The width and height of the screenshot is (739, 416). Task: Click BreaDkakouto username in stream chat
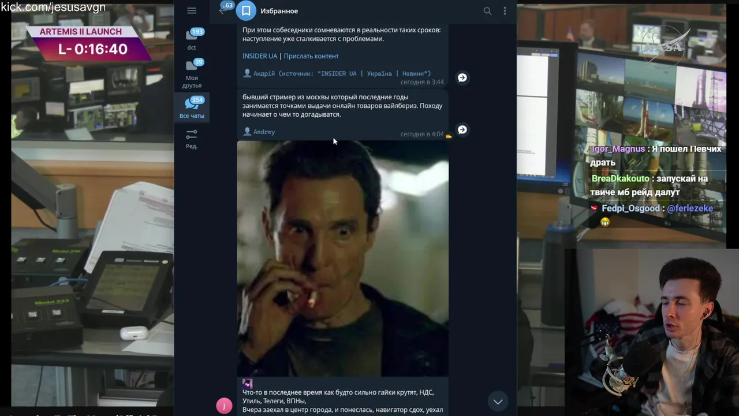(x=621, y=179)
